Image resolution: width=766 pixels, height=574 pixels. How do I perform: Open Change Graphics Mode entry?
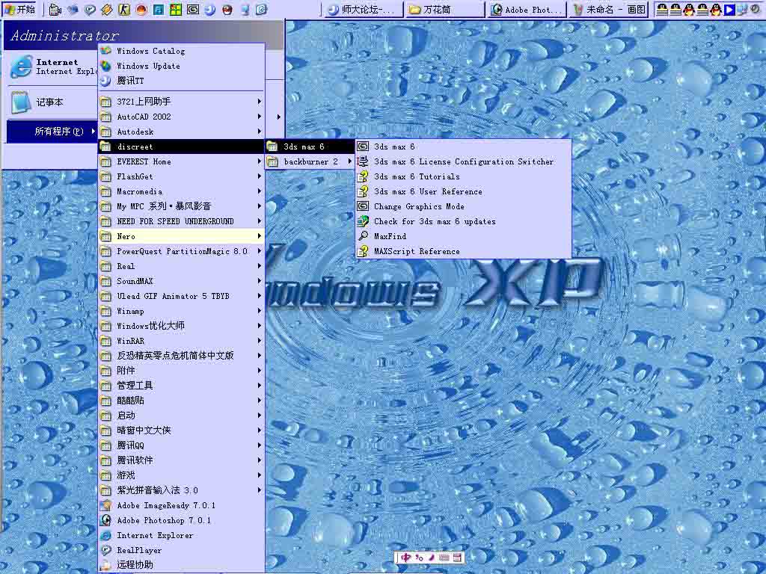(419, 206)
